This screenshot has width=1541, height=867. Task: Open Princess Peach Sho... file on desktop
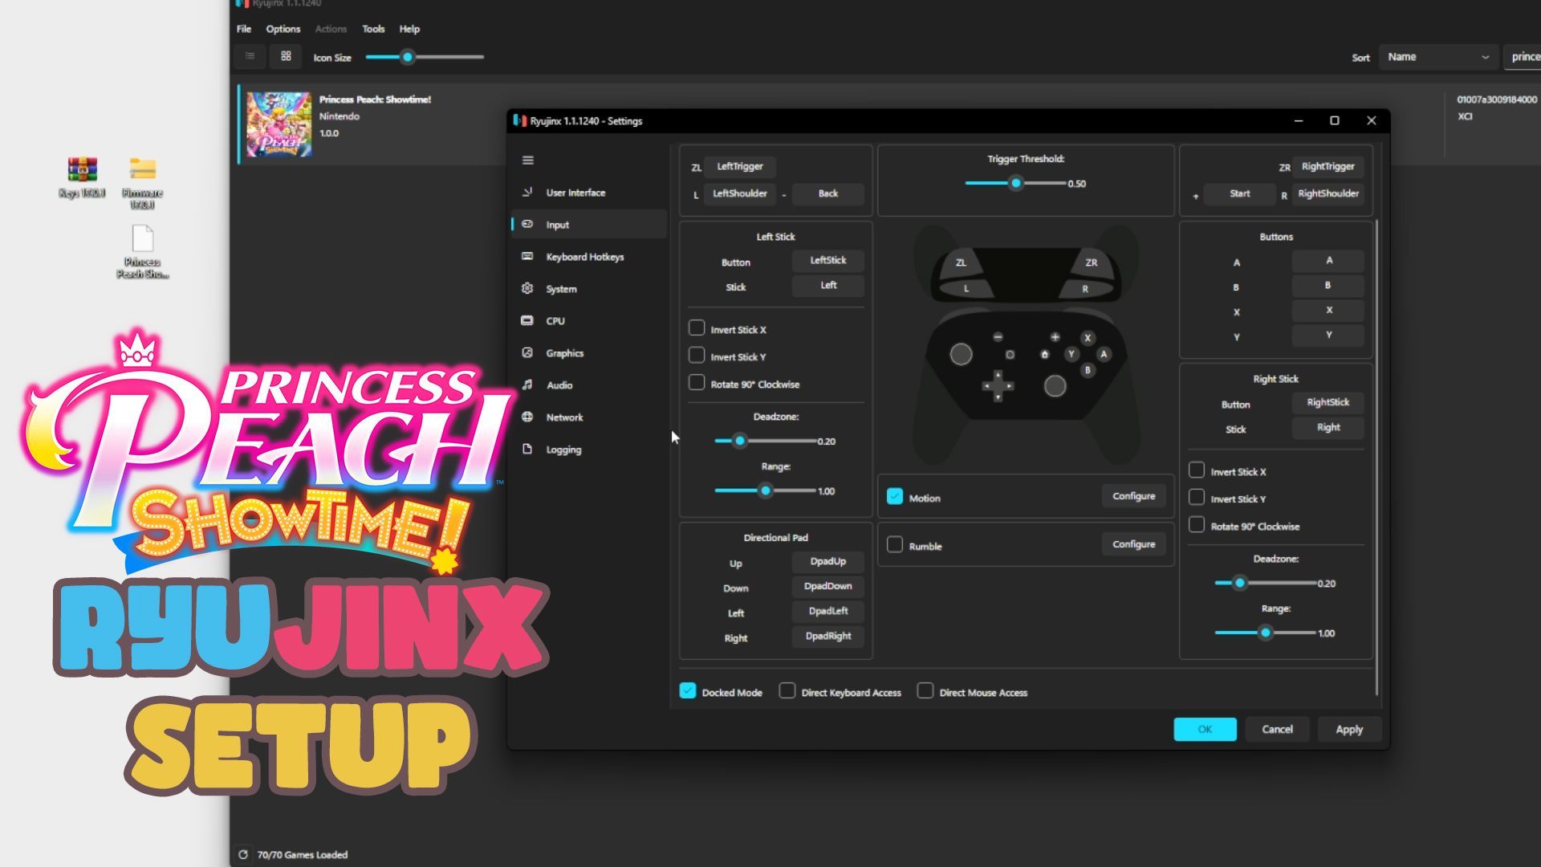pos(143,252)
